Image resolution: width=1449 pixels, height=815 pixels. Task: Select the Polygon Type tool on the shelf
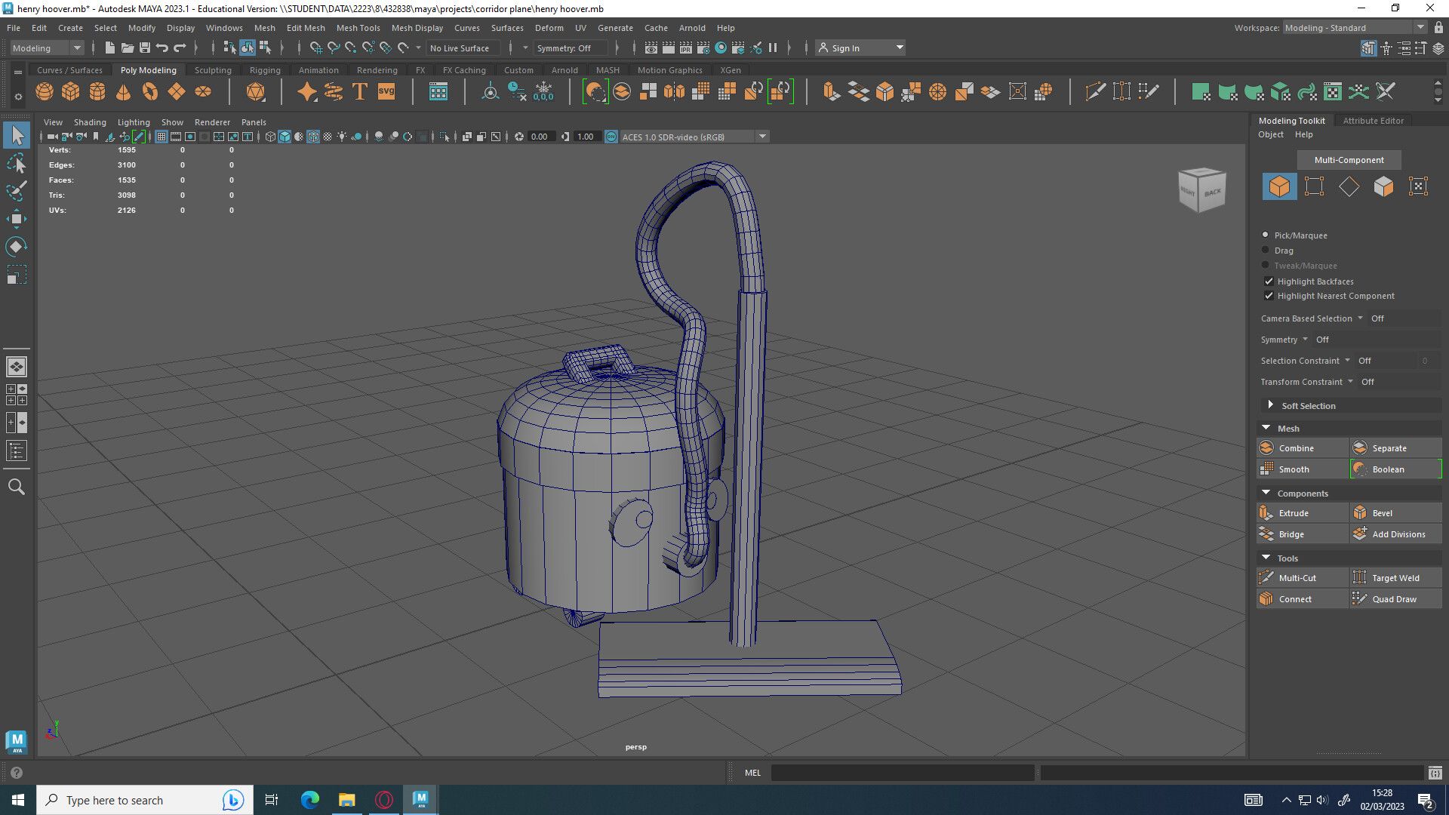[x=359, y=91]
